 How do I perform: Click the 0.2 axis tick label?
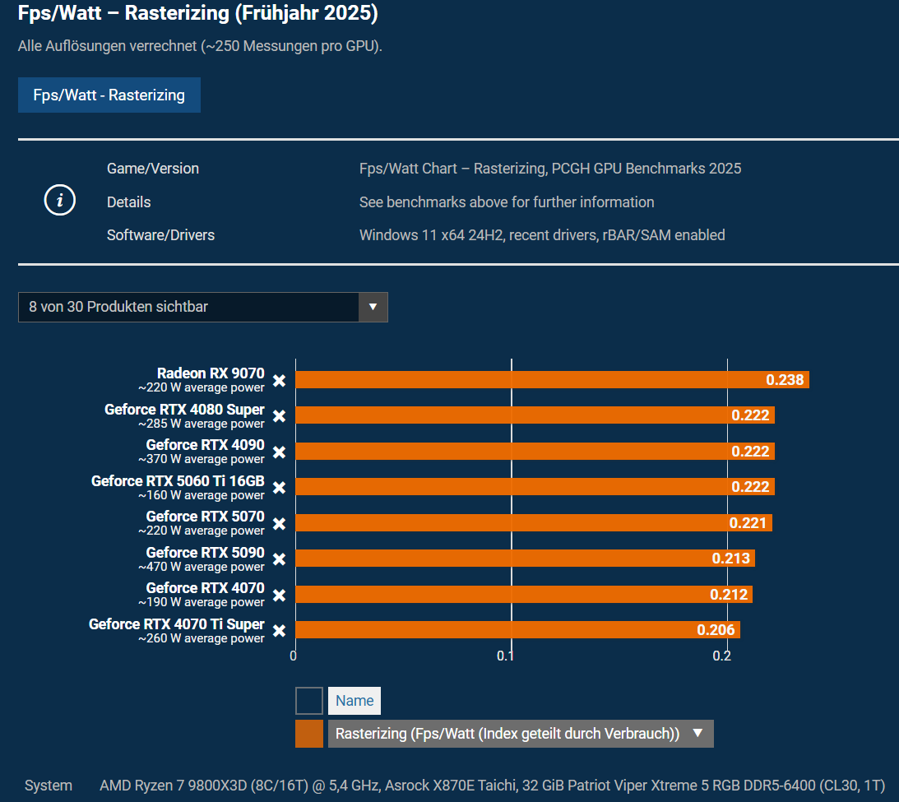pos(722,656)
